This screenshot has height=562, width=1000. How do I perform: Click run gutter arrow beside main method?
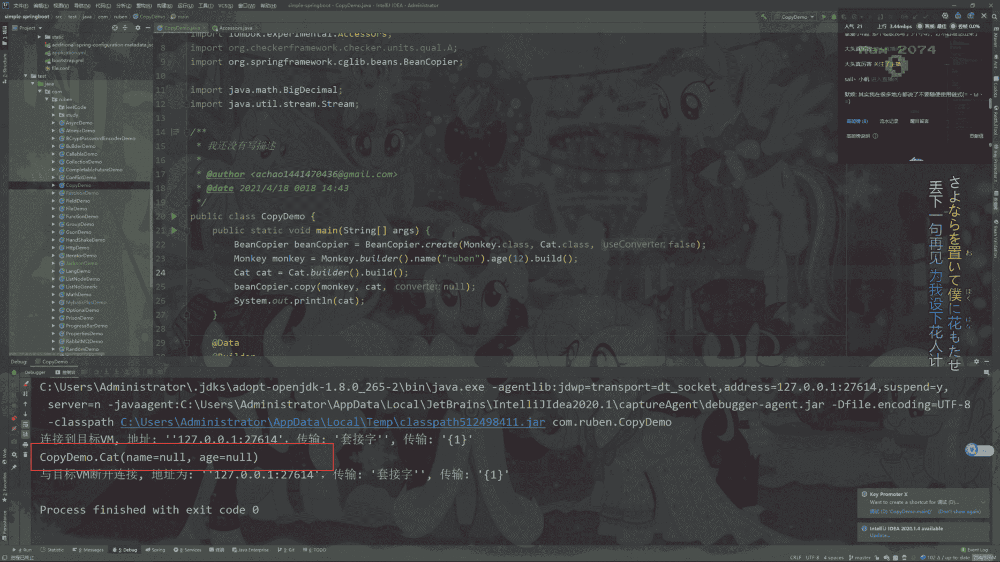point(174,230)
